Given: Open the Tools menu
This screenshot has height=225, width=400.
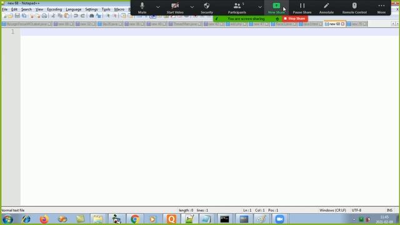Looking at the screenshot, I should pyautogui.click(x=106, y=9).
